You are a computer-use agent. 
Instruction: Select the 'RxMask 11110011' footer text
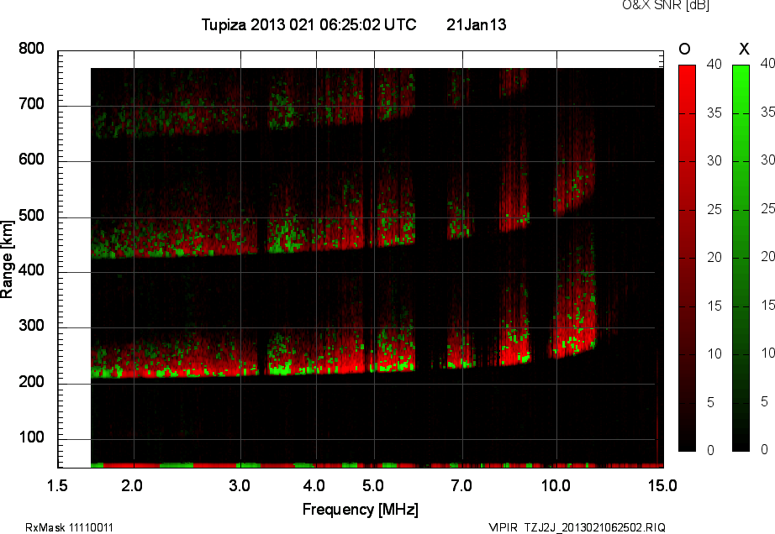[69, 527]
